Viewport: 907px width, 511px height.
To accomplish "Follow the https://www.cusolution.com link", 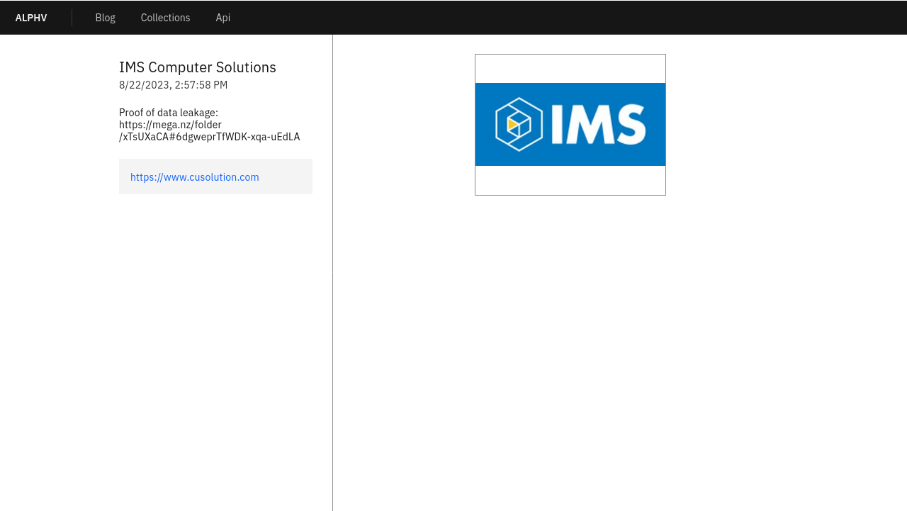I will pos(194,177).
